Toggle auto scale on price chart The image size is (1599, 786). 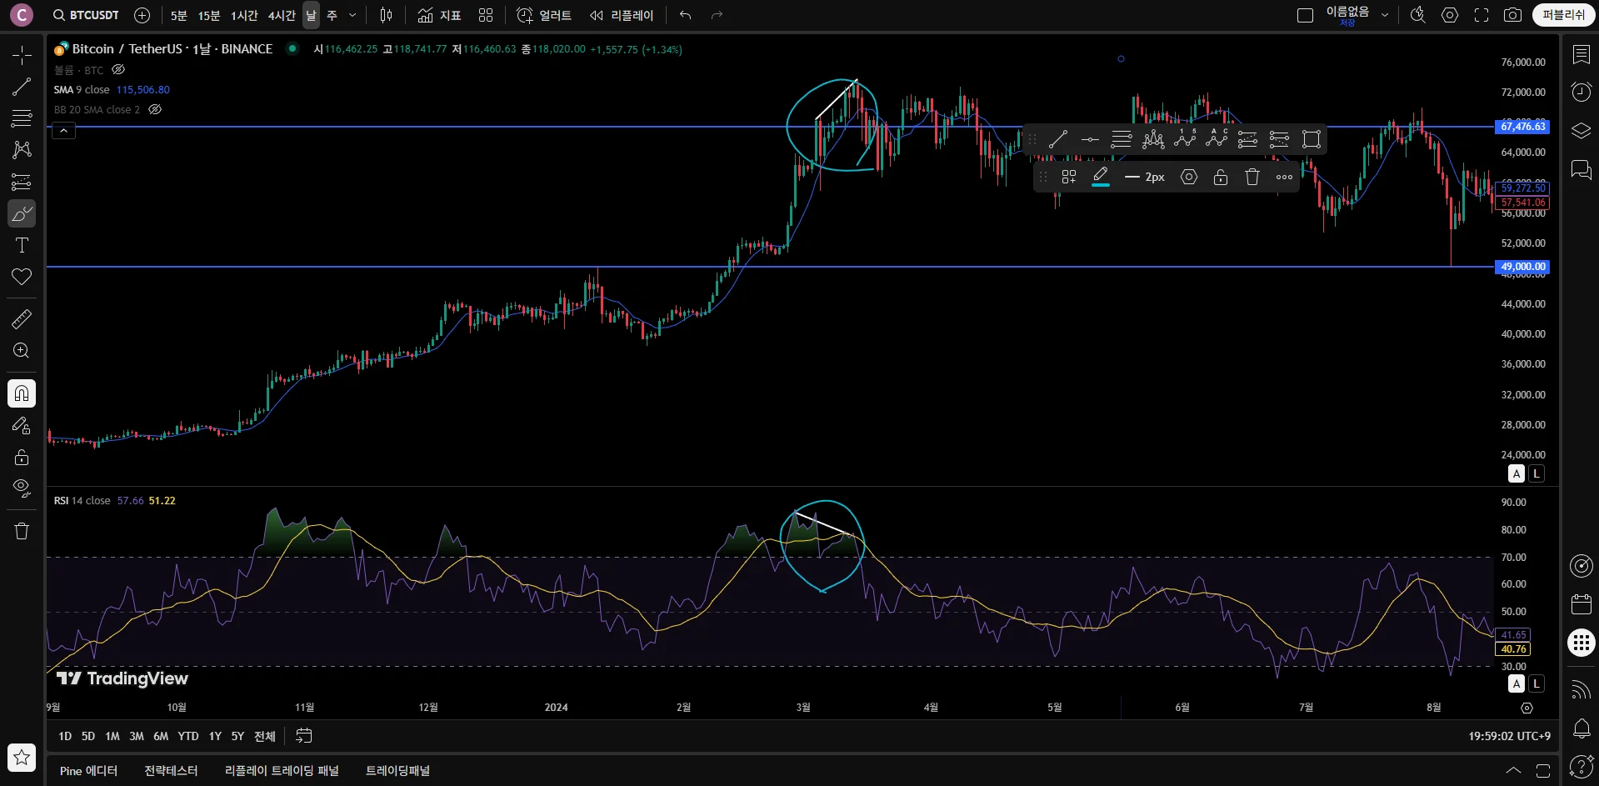point(1517,473)
